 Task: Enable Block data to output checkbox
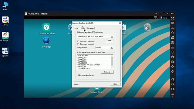point(78,44)
